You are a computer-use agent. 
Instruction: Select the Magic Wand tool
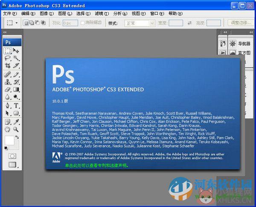(x=16, y=58)
